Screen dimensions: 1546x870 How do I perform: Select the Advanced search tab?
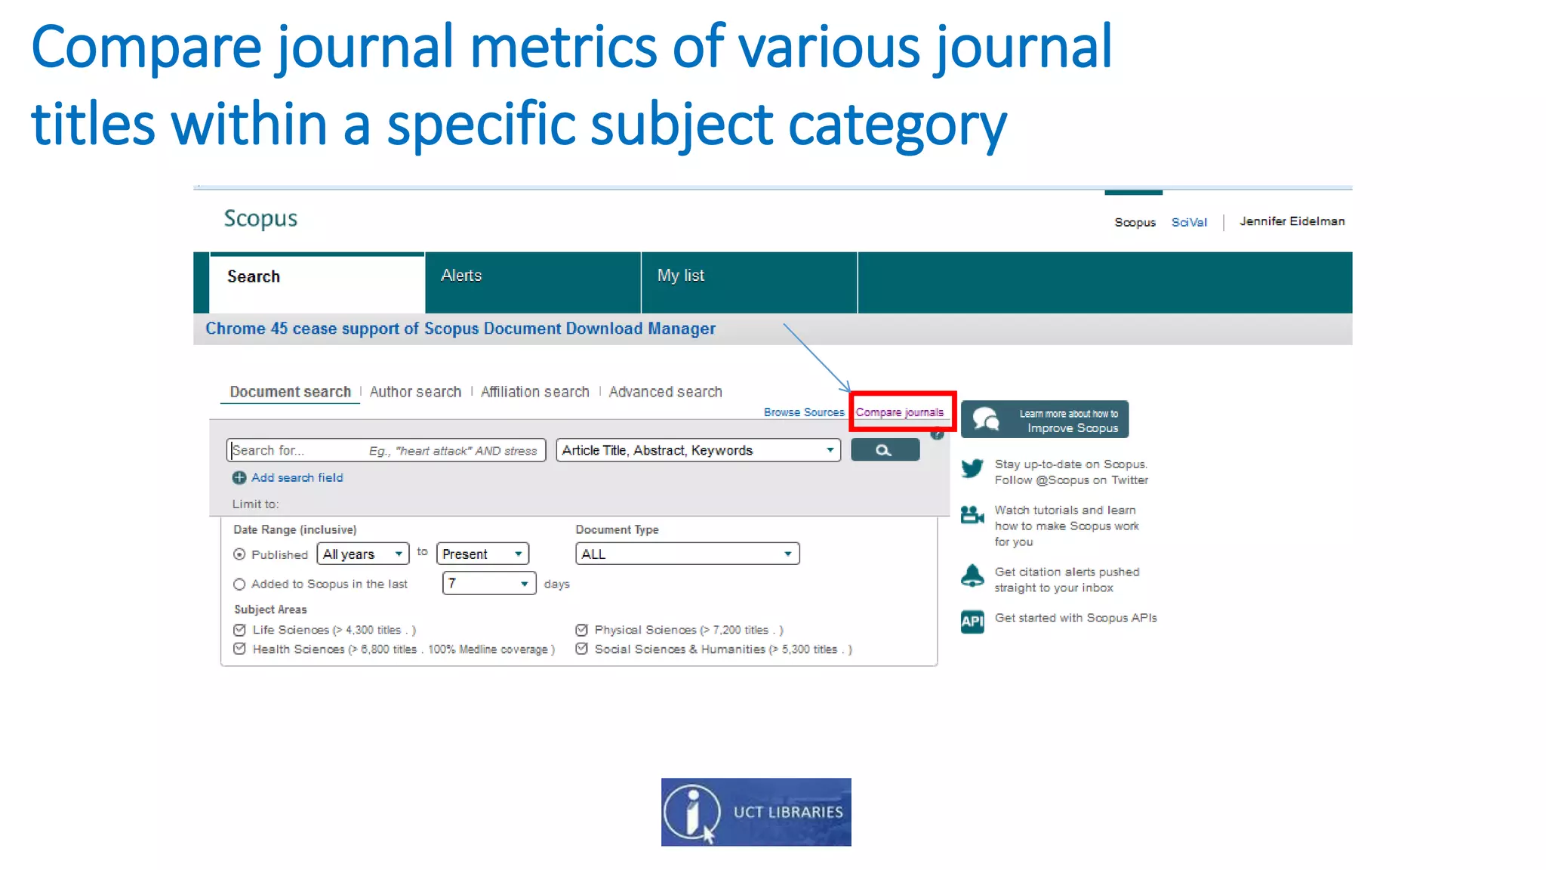pos(665,392)
